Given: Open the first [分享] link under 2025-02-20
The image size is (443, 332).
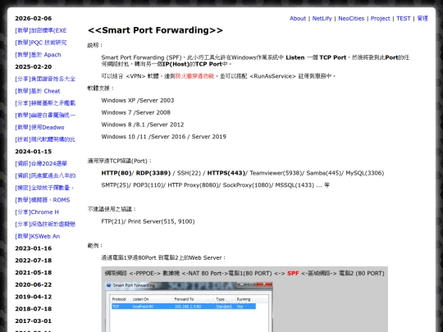Looking at the screenshot, I should (x=45, y=79).
